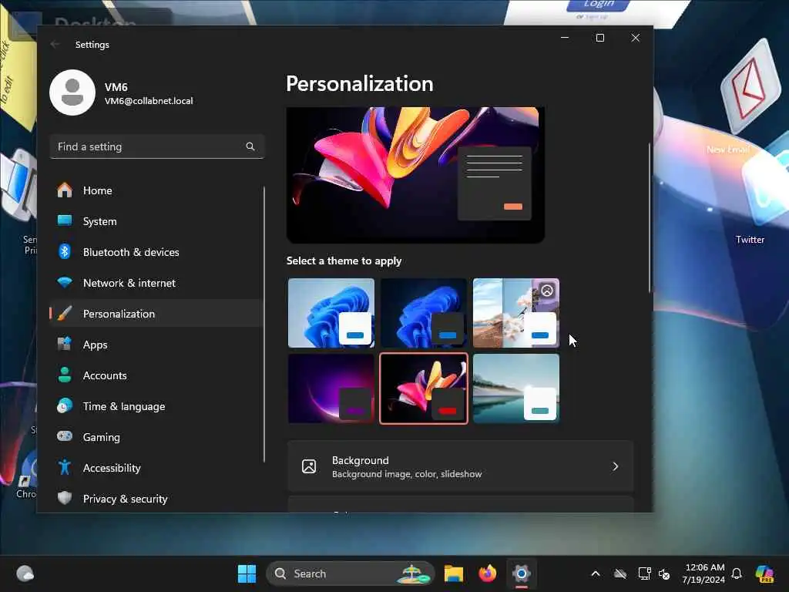The width and height of the screenshot is (789, 592).
Task: Click the Personalization paintbrush icon
Action: point(65,313)
